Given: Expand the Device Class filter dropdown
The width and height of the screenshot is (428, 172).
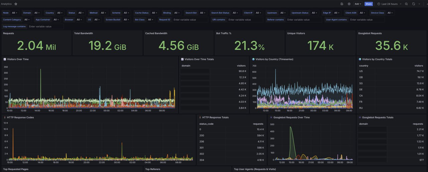Looking at the screenshot, I should [x=390, y=13].
